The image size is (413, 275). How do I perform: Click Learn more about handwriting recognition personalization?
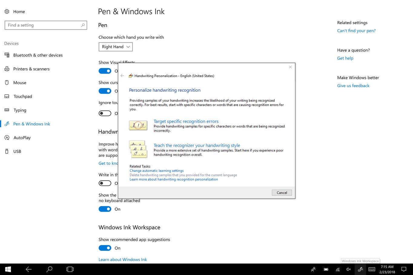[x=174, y=179]
